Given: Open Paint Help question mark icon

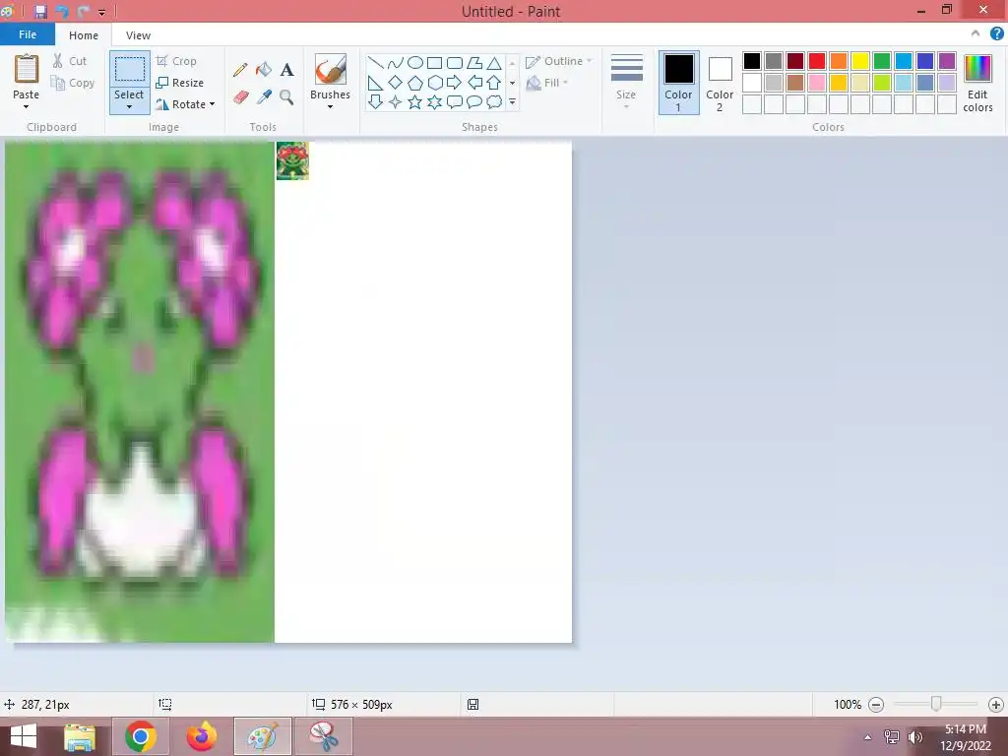Looking at the screenshot, I should pyautogui.click(x=996, y=33).
